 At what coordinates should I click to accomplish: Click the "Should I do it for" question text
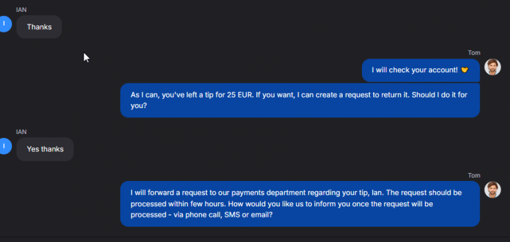[x=440, y=95]
